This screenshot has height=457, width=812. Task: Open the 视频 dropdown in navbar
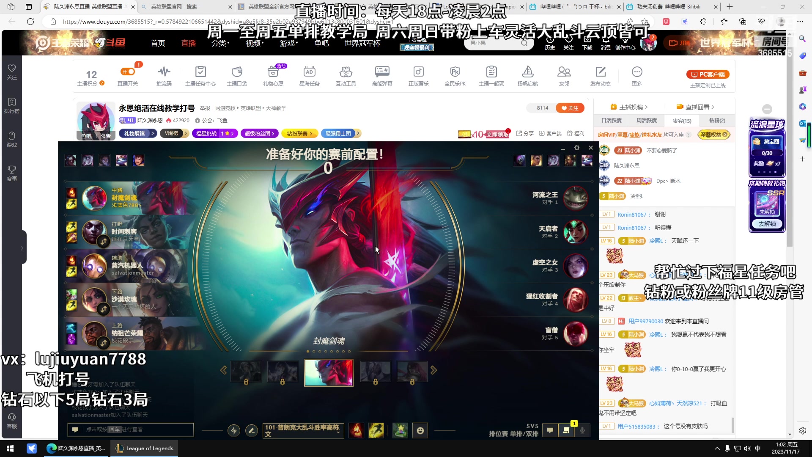(255, 43)
